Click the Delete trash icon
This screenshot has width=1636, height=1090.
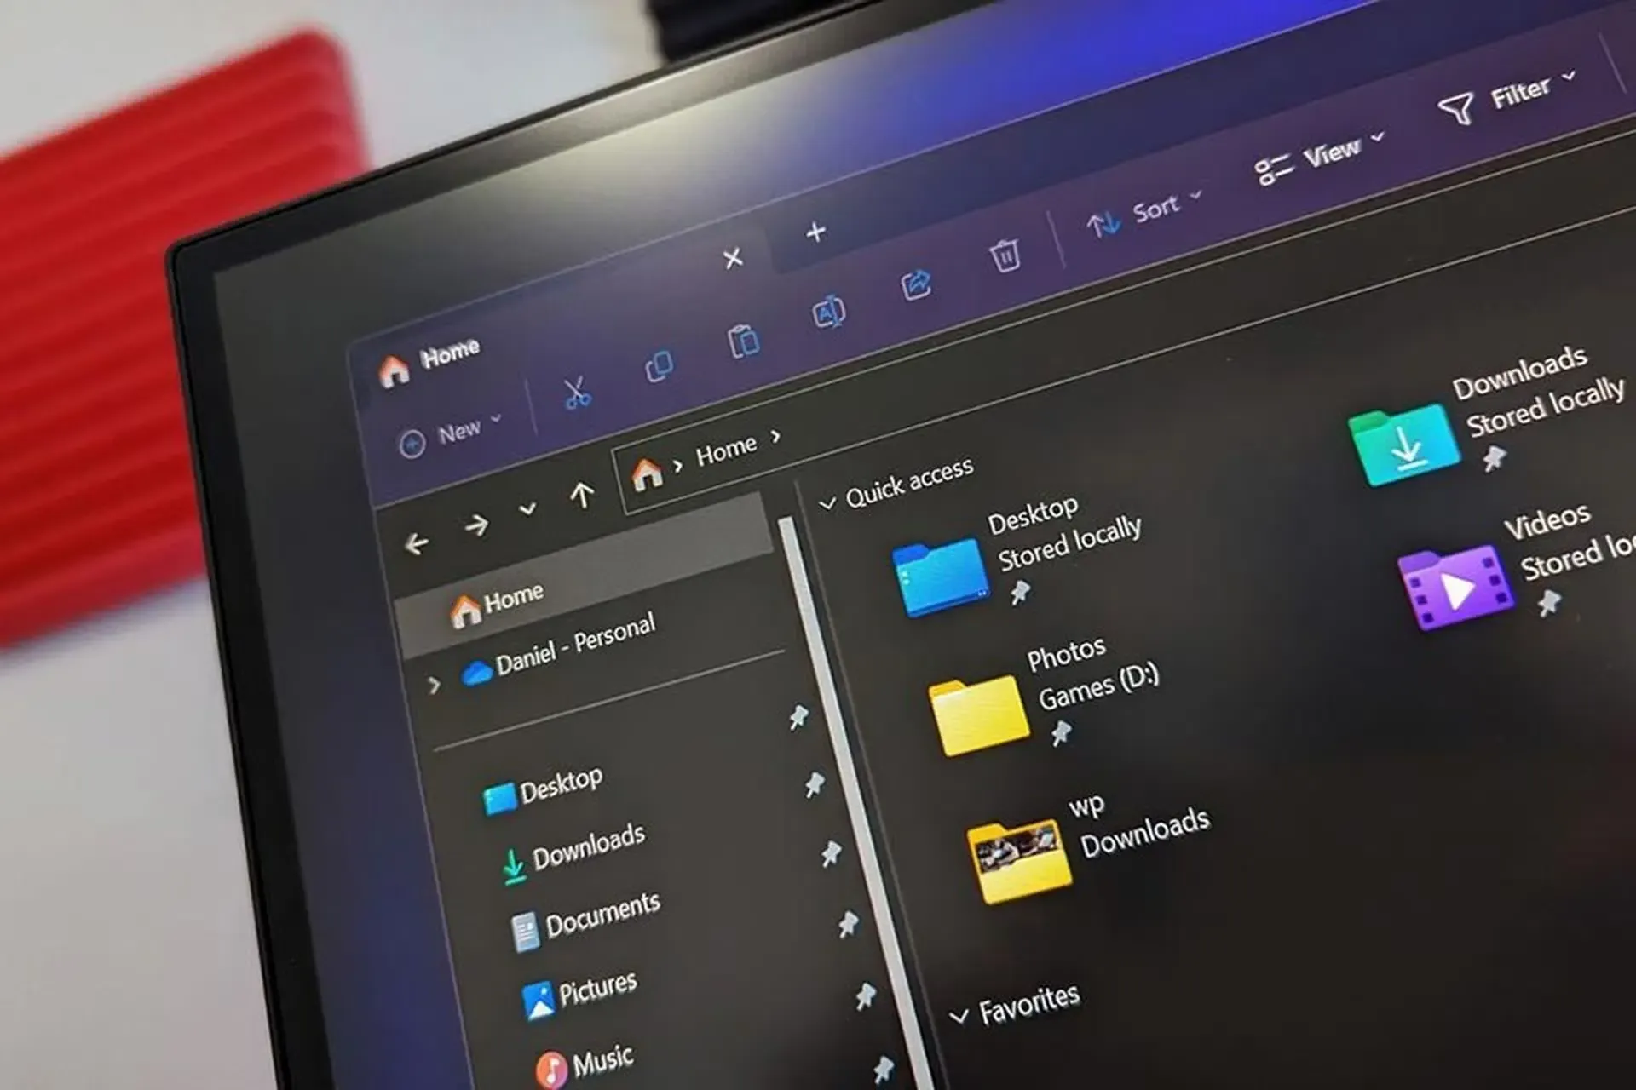point(1005,255)
